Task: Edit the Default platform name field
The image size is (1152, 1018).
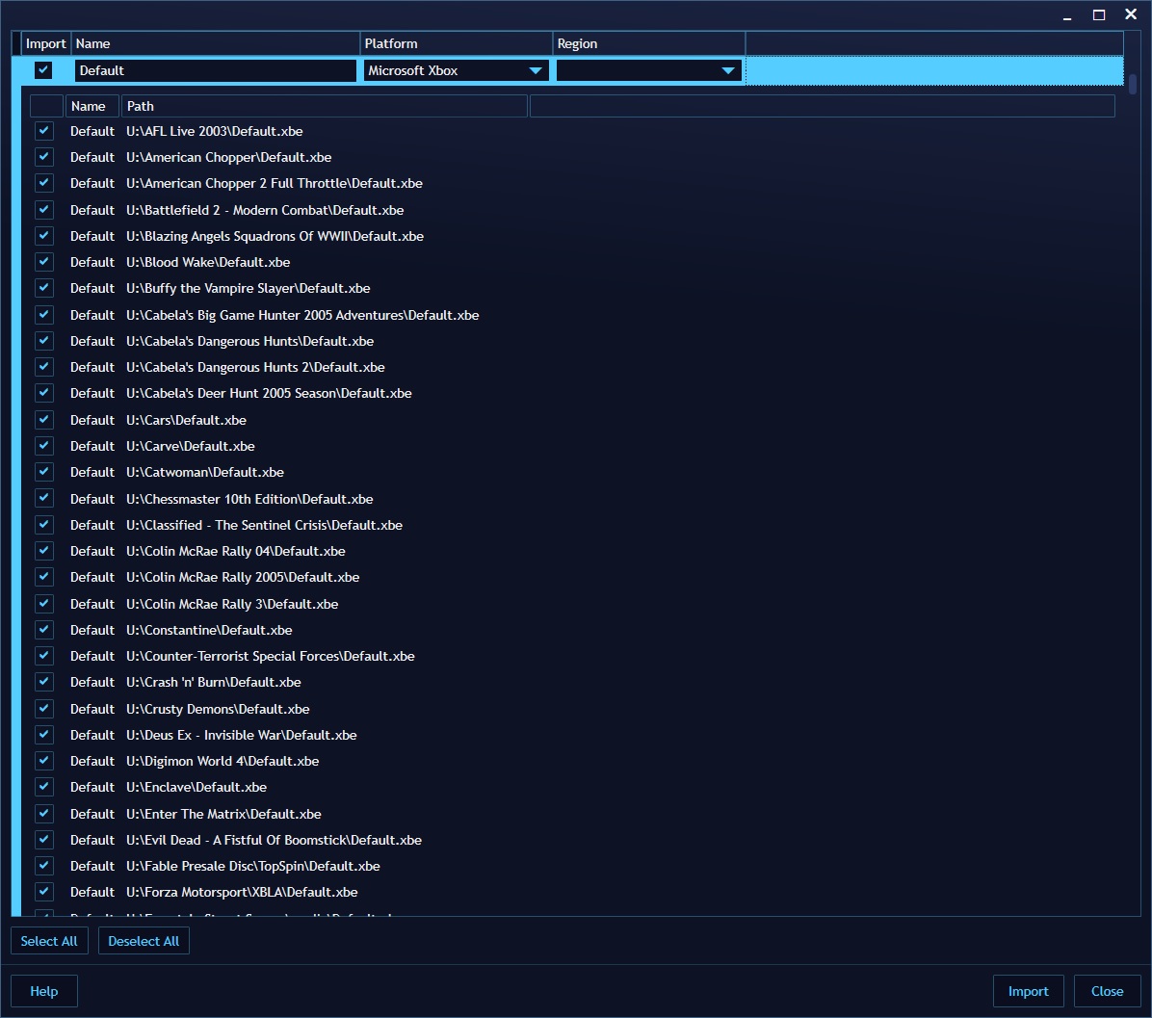Action: pos(214,69)
